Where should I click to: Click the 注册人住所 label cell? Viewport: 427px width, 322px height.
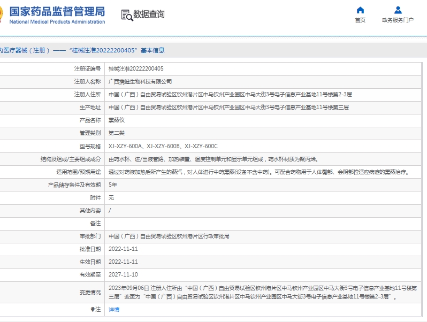click(x=52, y=95)
